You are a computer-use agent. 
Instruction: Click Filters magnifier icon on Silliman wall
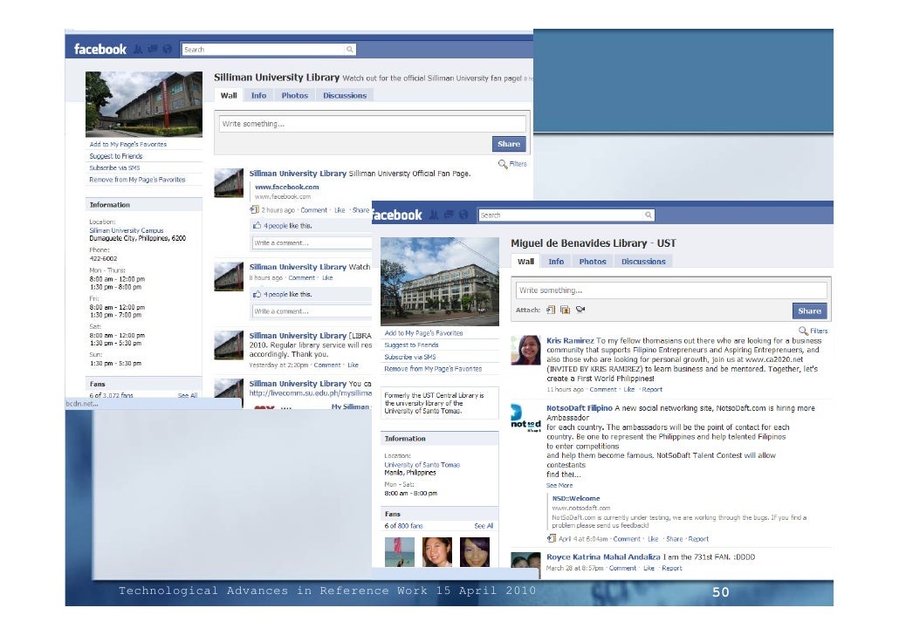[x=503, y=164]
